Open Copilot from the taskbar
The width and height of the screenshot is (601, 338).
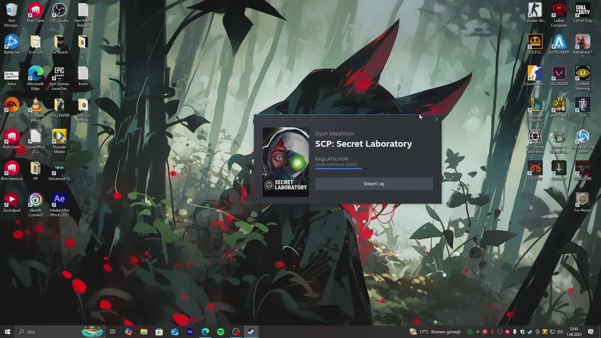pyautogui.click(x=128, y=332)
